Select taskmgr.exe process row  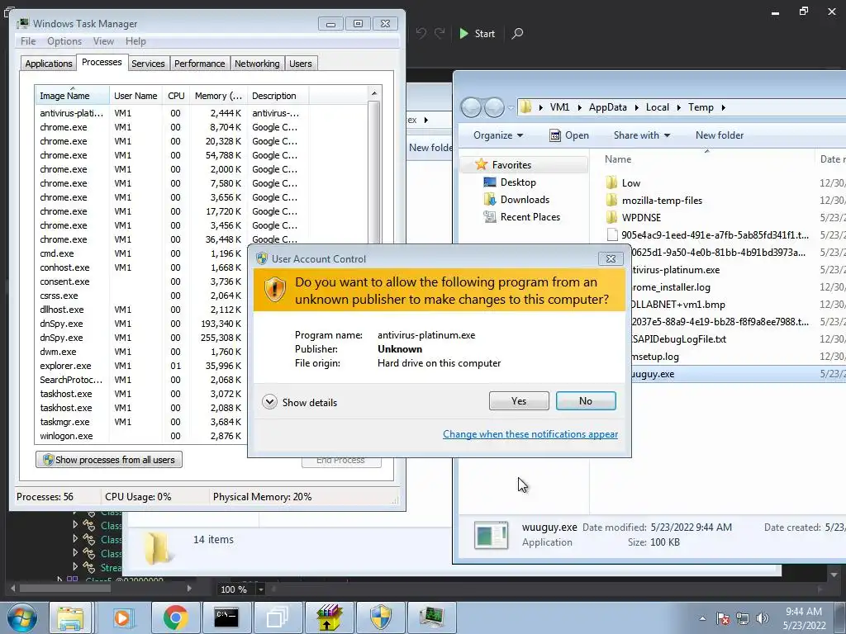click(x=140, y=422)
